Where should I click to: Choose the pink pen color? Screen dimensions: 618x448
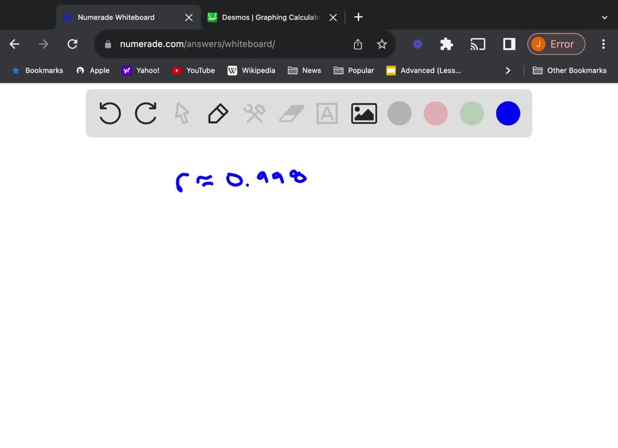[x=436, y=114]
